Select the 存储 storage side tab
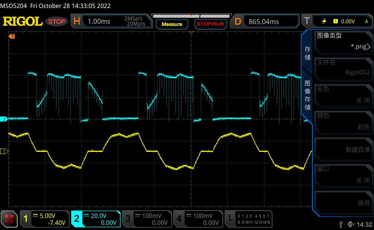This screenshot has width=374, height=230. [308, 54]
